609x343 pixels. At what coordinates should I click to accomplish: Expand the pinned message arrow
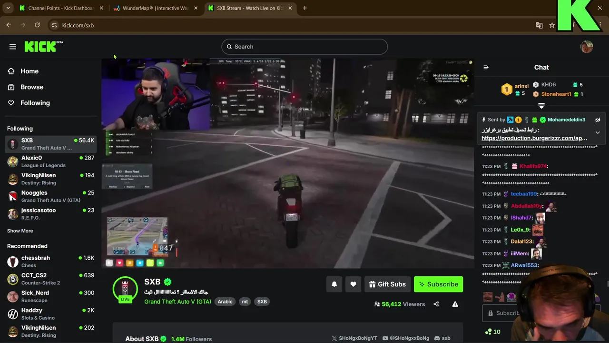point(598,133)
